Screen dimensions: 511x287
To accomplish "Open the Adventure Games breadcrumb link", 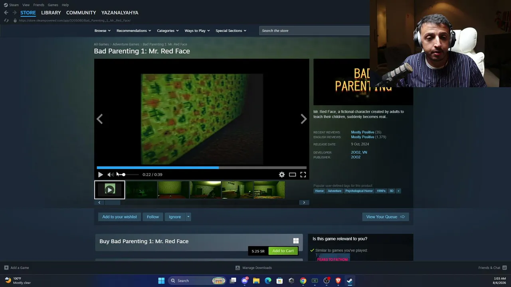I will [x=126, y=44].
